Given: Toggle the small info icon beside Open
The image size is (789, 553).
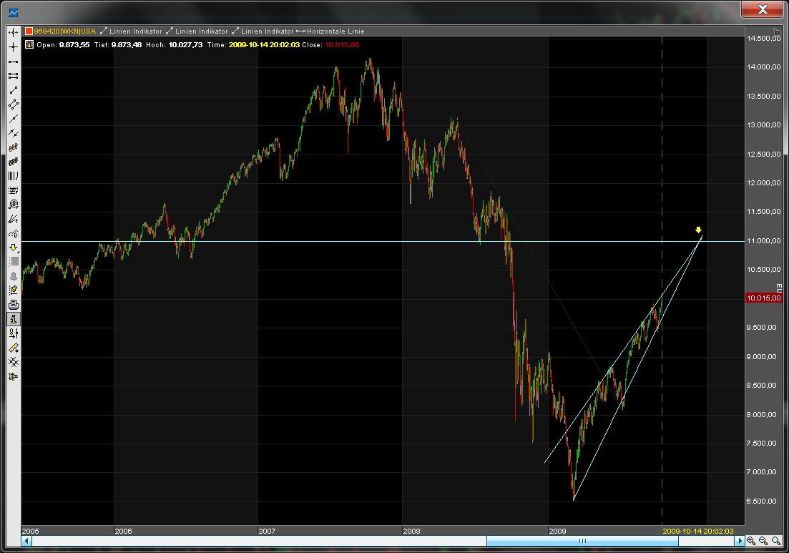Looking at the screenshot, I should tap(29, 44).
